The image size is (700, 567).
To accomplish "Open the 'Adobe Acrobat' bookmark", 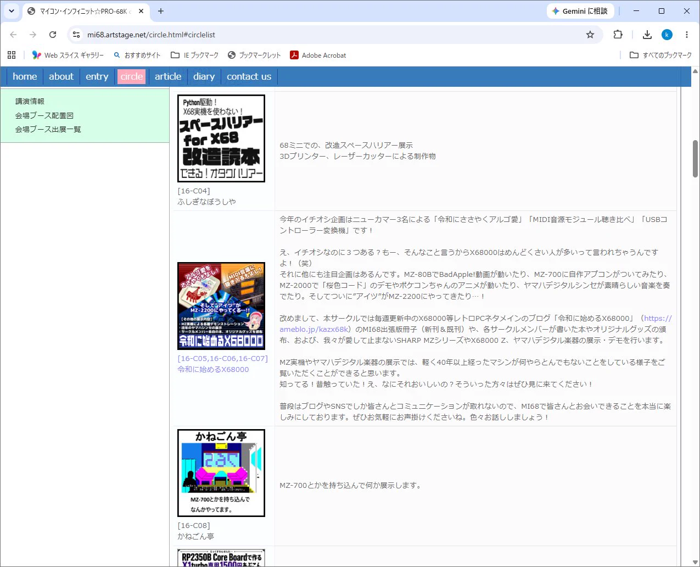I will coord(318,55).
